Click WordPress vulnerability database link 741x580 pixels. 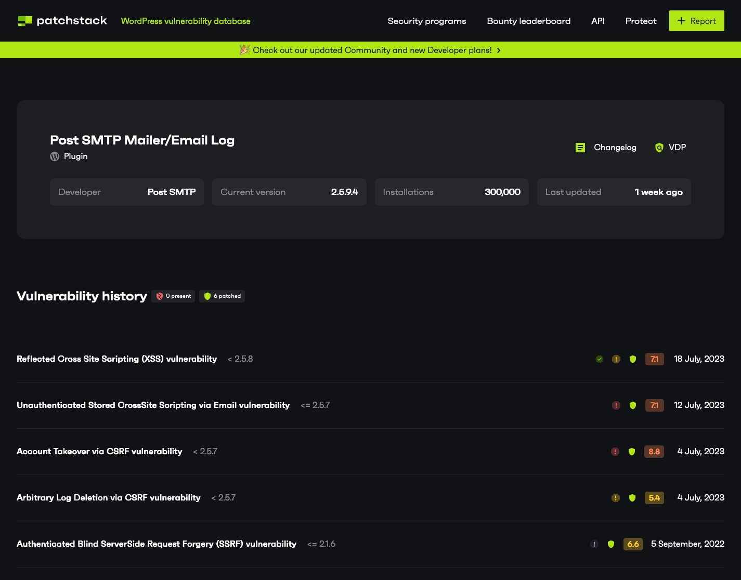[x=186, y=21]
